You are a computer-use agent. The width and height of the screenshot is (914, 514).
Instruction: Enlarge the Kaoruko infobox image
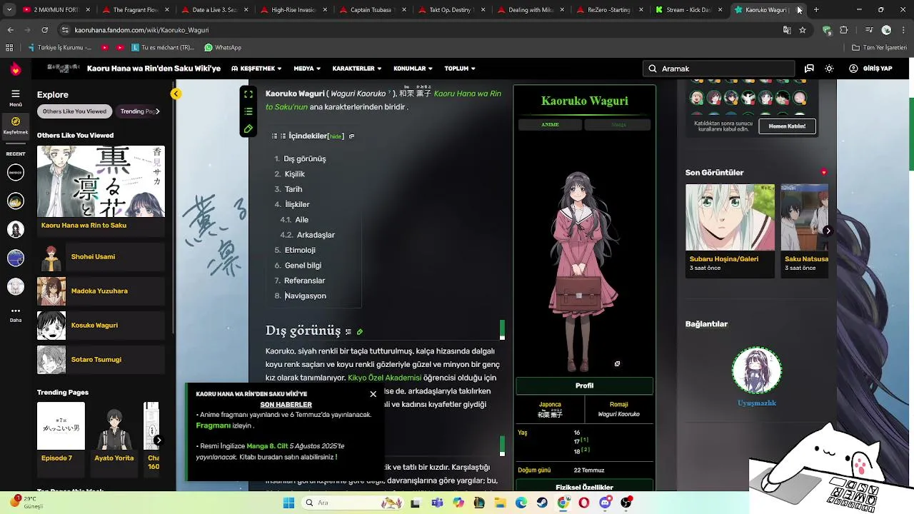click(x=617, y=364)
